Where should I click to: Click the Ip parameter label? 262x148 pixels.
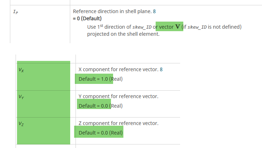click(x=15, y=12)
